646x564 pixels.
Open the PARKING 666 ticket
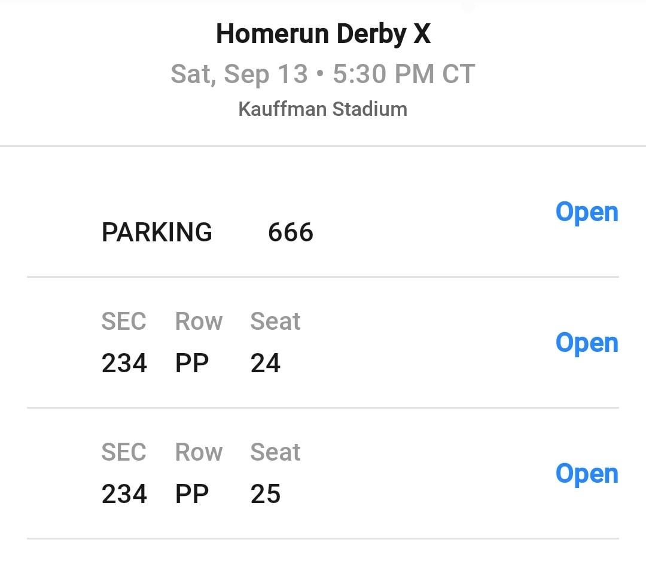pos(587,212)
